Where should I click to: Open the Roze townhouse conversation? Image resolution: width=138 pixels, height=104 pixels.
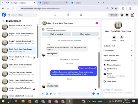click(x=18, y=66)
